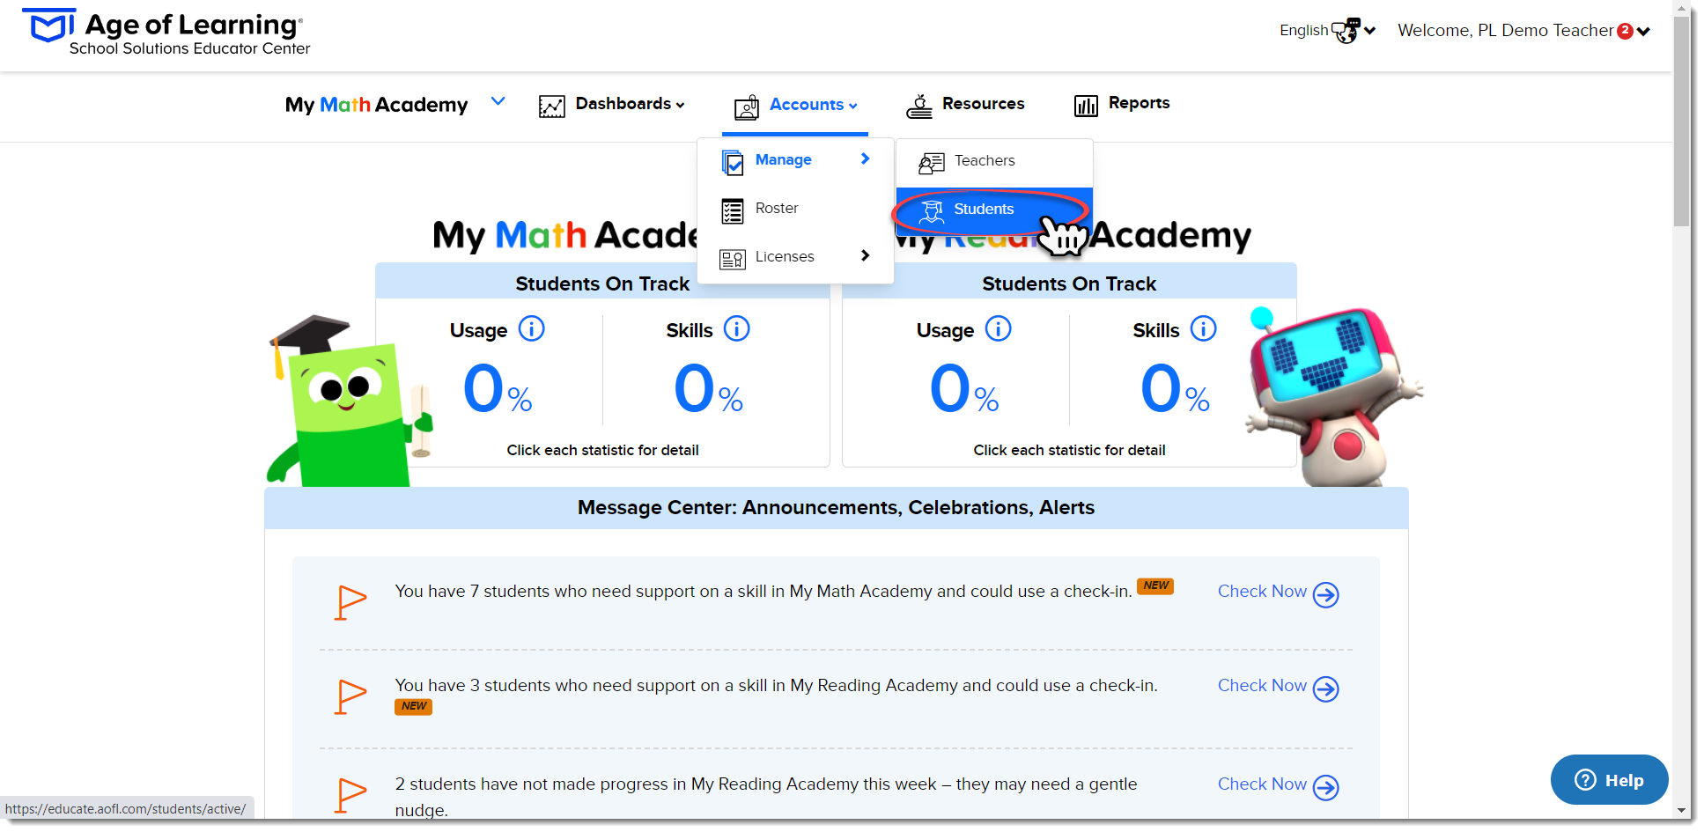Click the language globe speech icon
The image size is (1704, 832).
click(1346, 31)
